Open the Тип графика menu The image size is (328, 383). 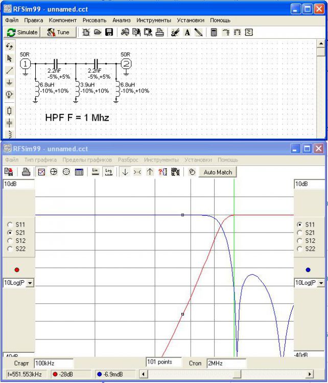(x=40, y=160)
